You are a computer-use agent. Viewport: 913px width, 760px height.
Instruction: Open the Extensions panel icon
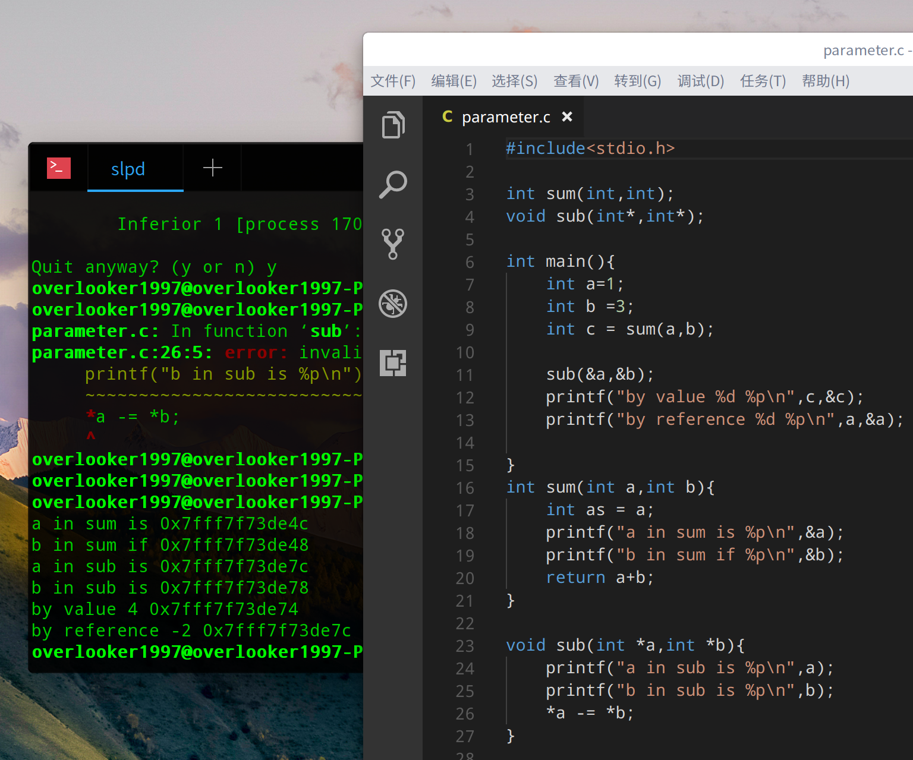click(393, 362)
